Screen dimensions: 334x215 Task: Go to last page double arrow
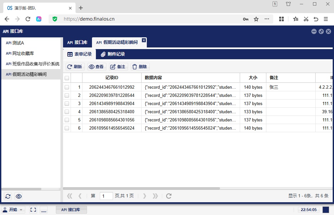click(155, 196)
